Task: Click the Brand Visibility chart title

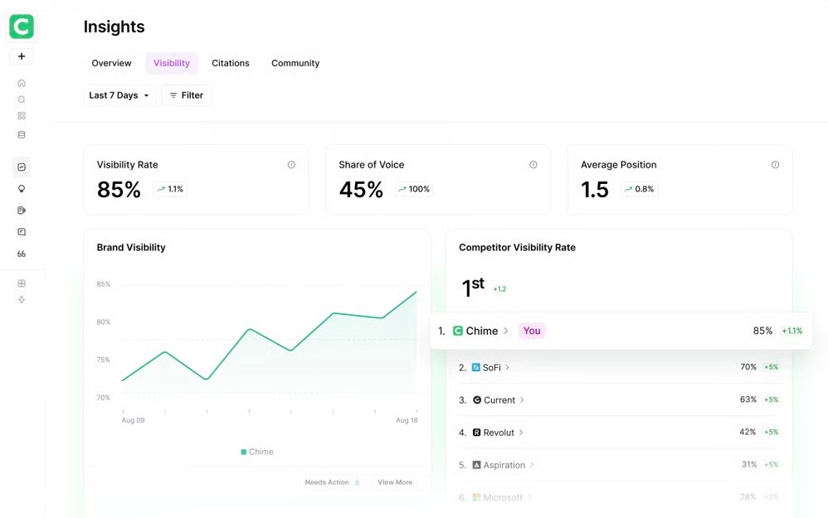Action: point(131,247)
